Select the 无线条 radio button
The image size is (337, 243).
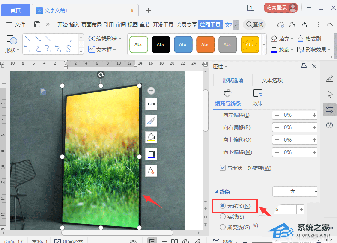[x=223, y=206]
